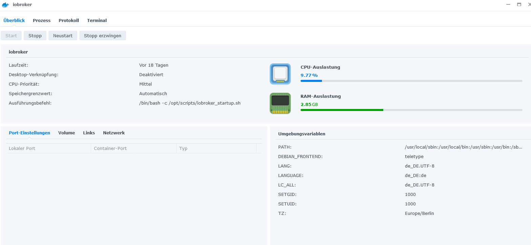Open the Terminal tab
This screenshot has height=245, width=531.
tap(97, 20)
